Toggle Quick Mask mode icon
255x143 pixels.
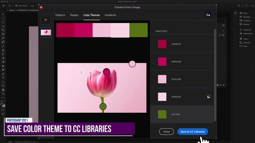pos(3,110)
